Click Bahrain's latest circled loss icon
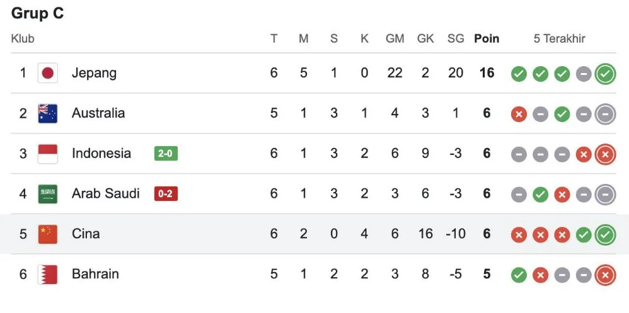The width and height of the screenshot is (629, 313). [605, 275]
